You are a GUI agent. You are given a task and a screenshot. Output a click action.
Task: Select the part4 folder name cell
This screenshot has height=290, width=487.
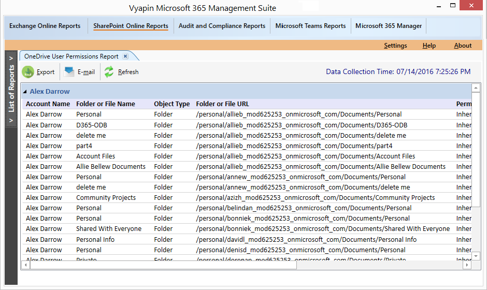click(x=84, y=146)
